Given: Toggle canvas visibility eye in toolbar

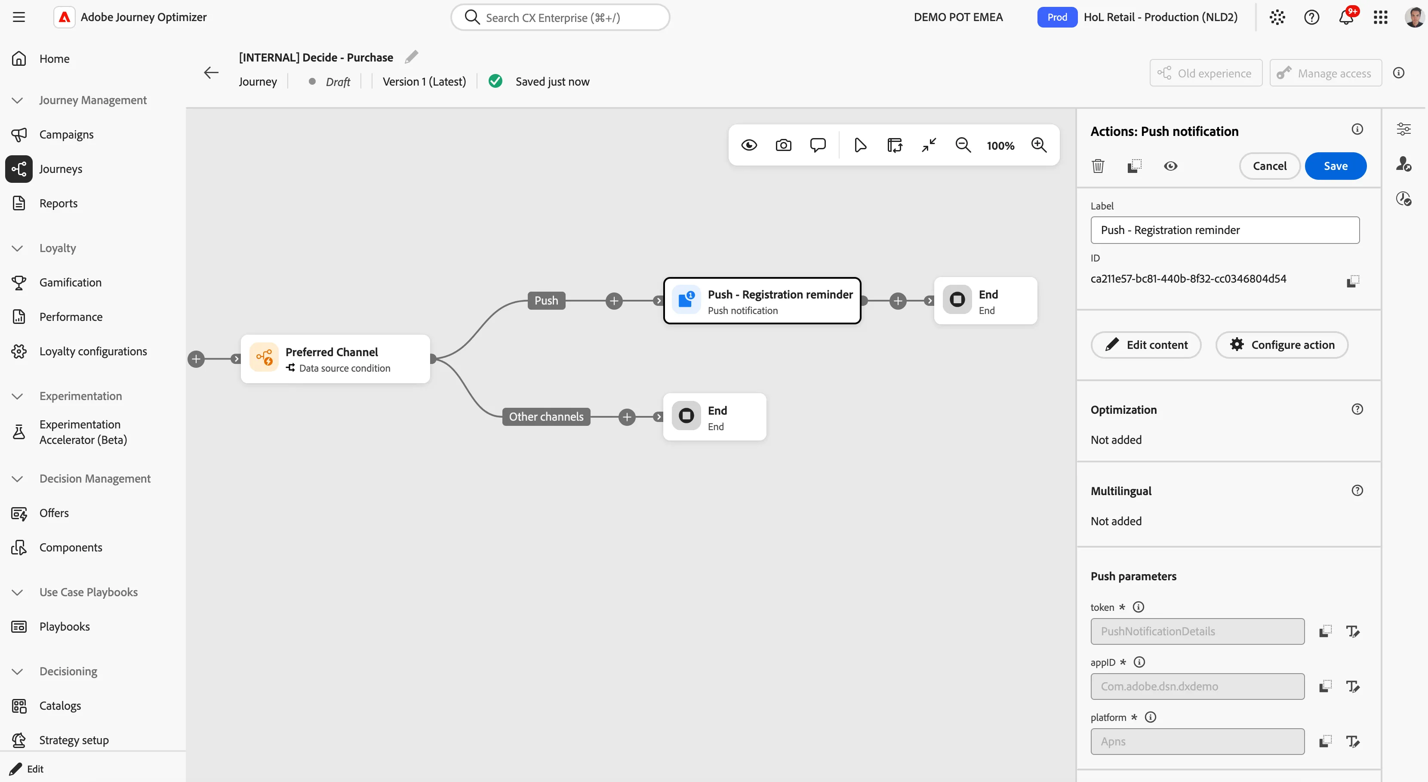Looking at the screenshot, I should 749,145.
